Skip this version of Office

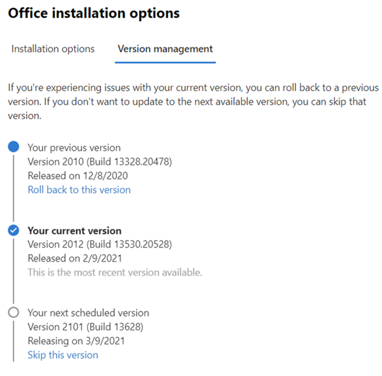tap(62, 355)
